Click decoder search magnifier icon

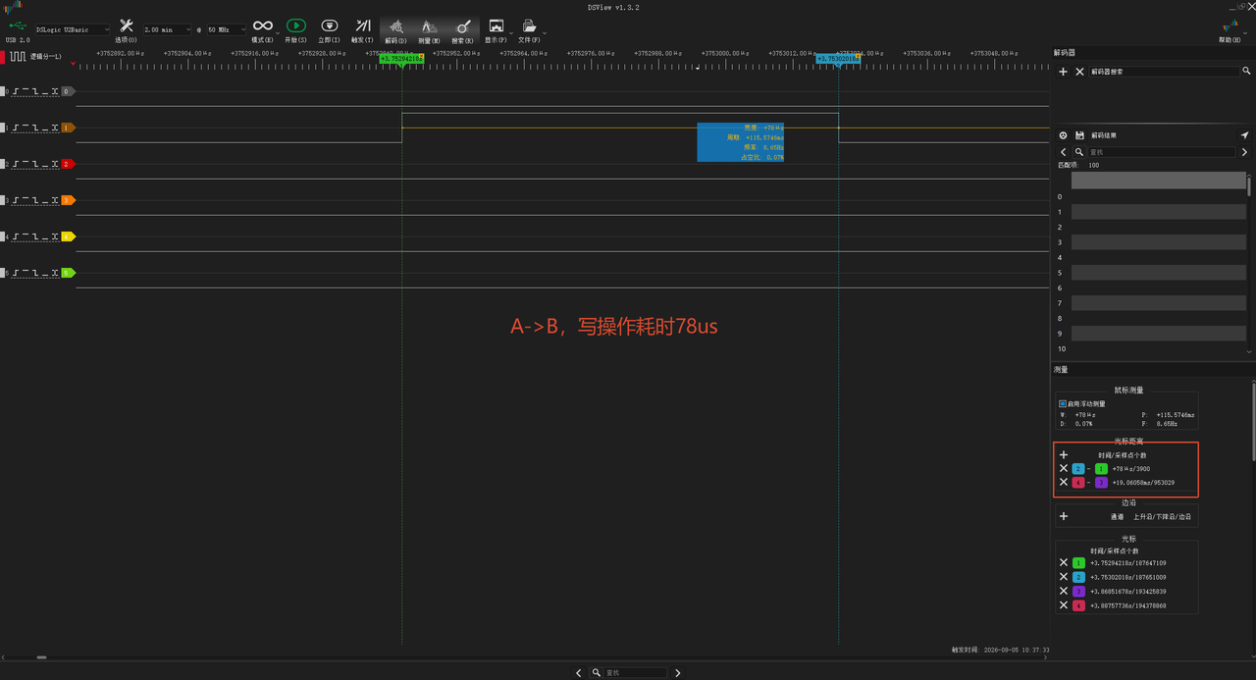(1247, 72)
